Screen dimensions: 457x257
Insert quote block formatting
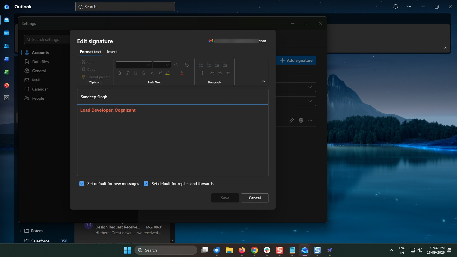[228, 73]
